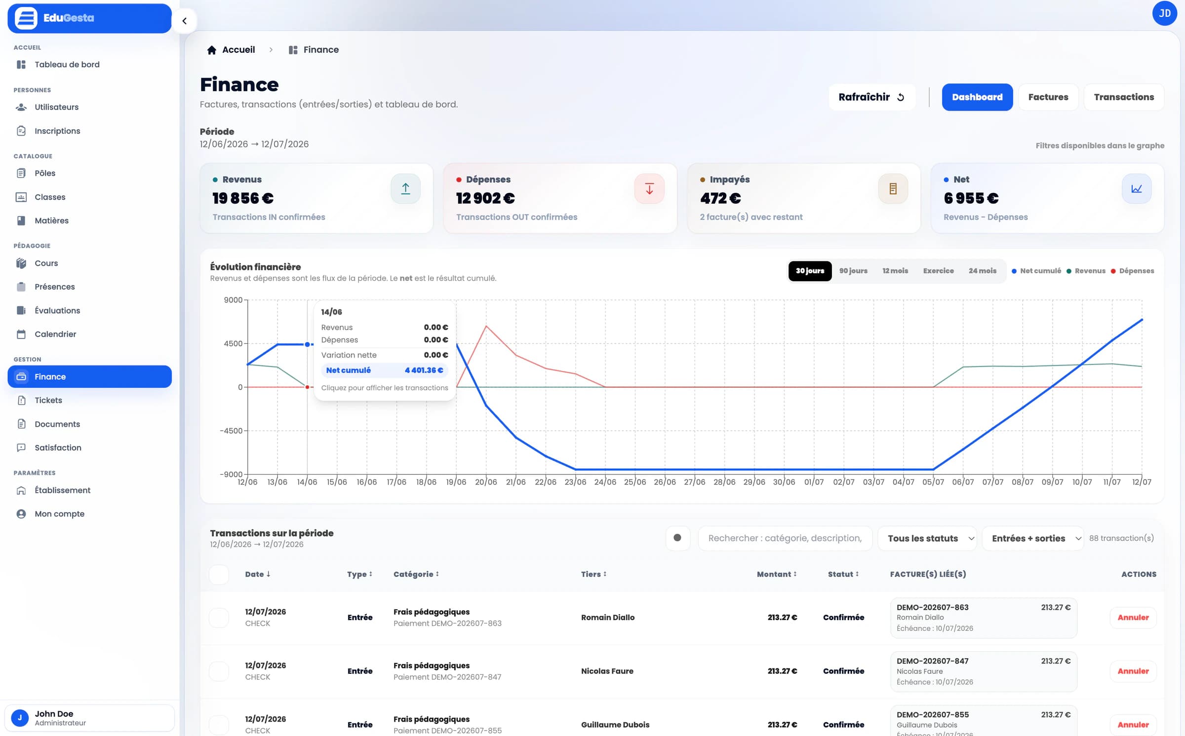Click the Tickets sidebar icon
Viewport: 1185px width, 736px height.
pos(21,400)
